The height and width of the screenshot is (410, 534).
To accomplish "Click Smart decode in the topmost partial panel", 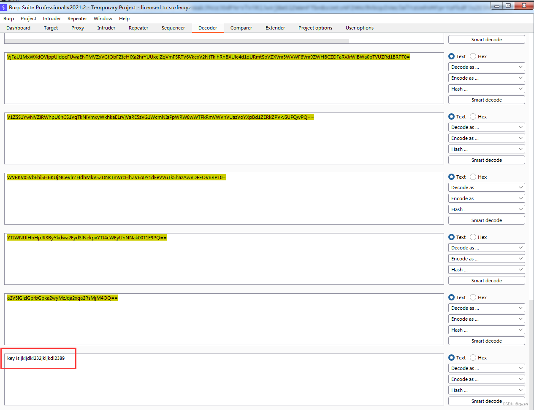I will click(487, 40).
